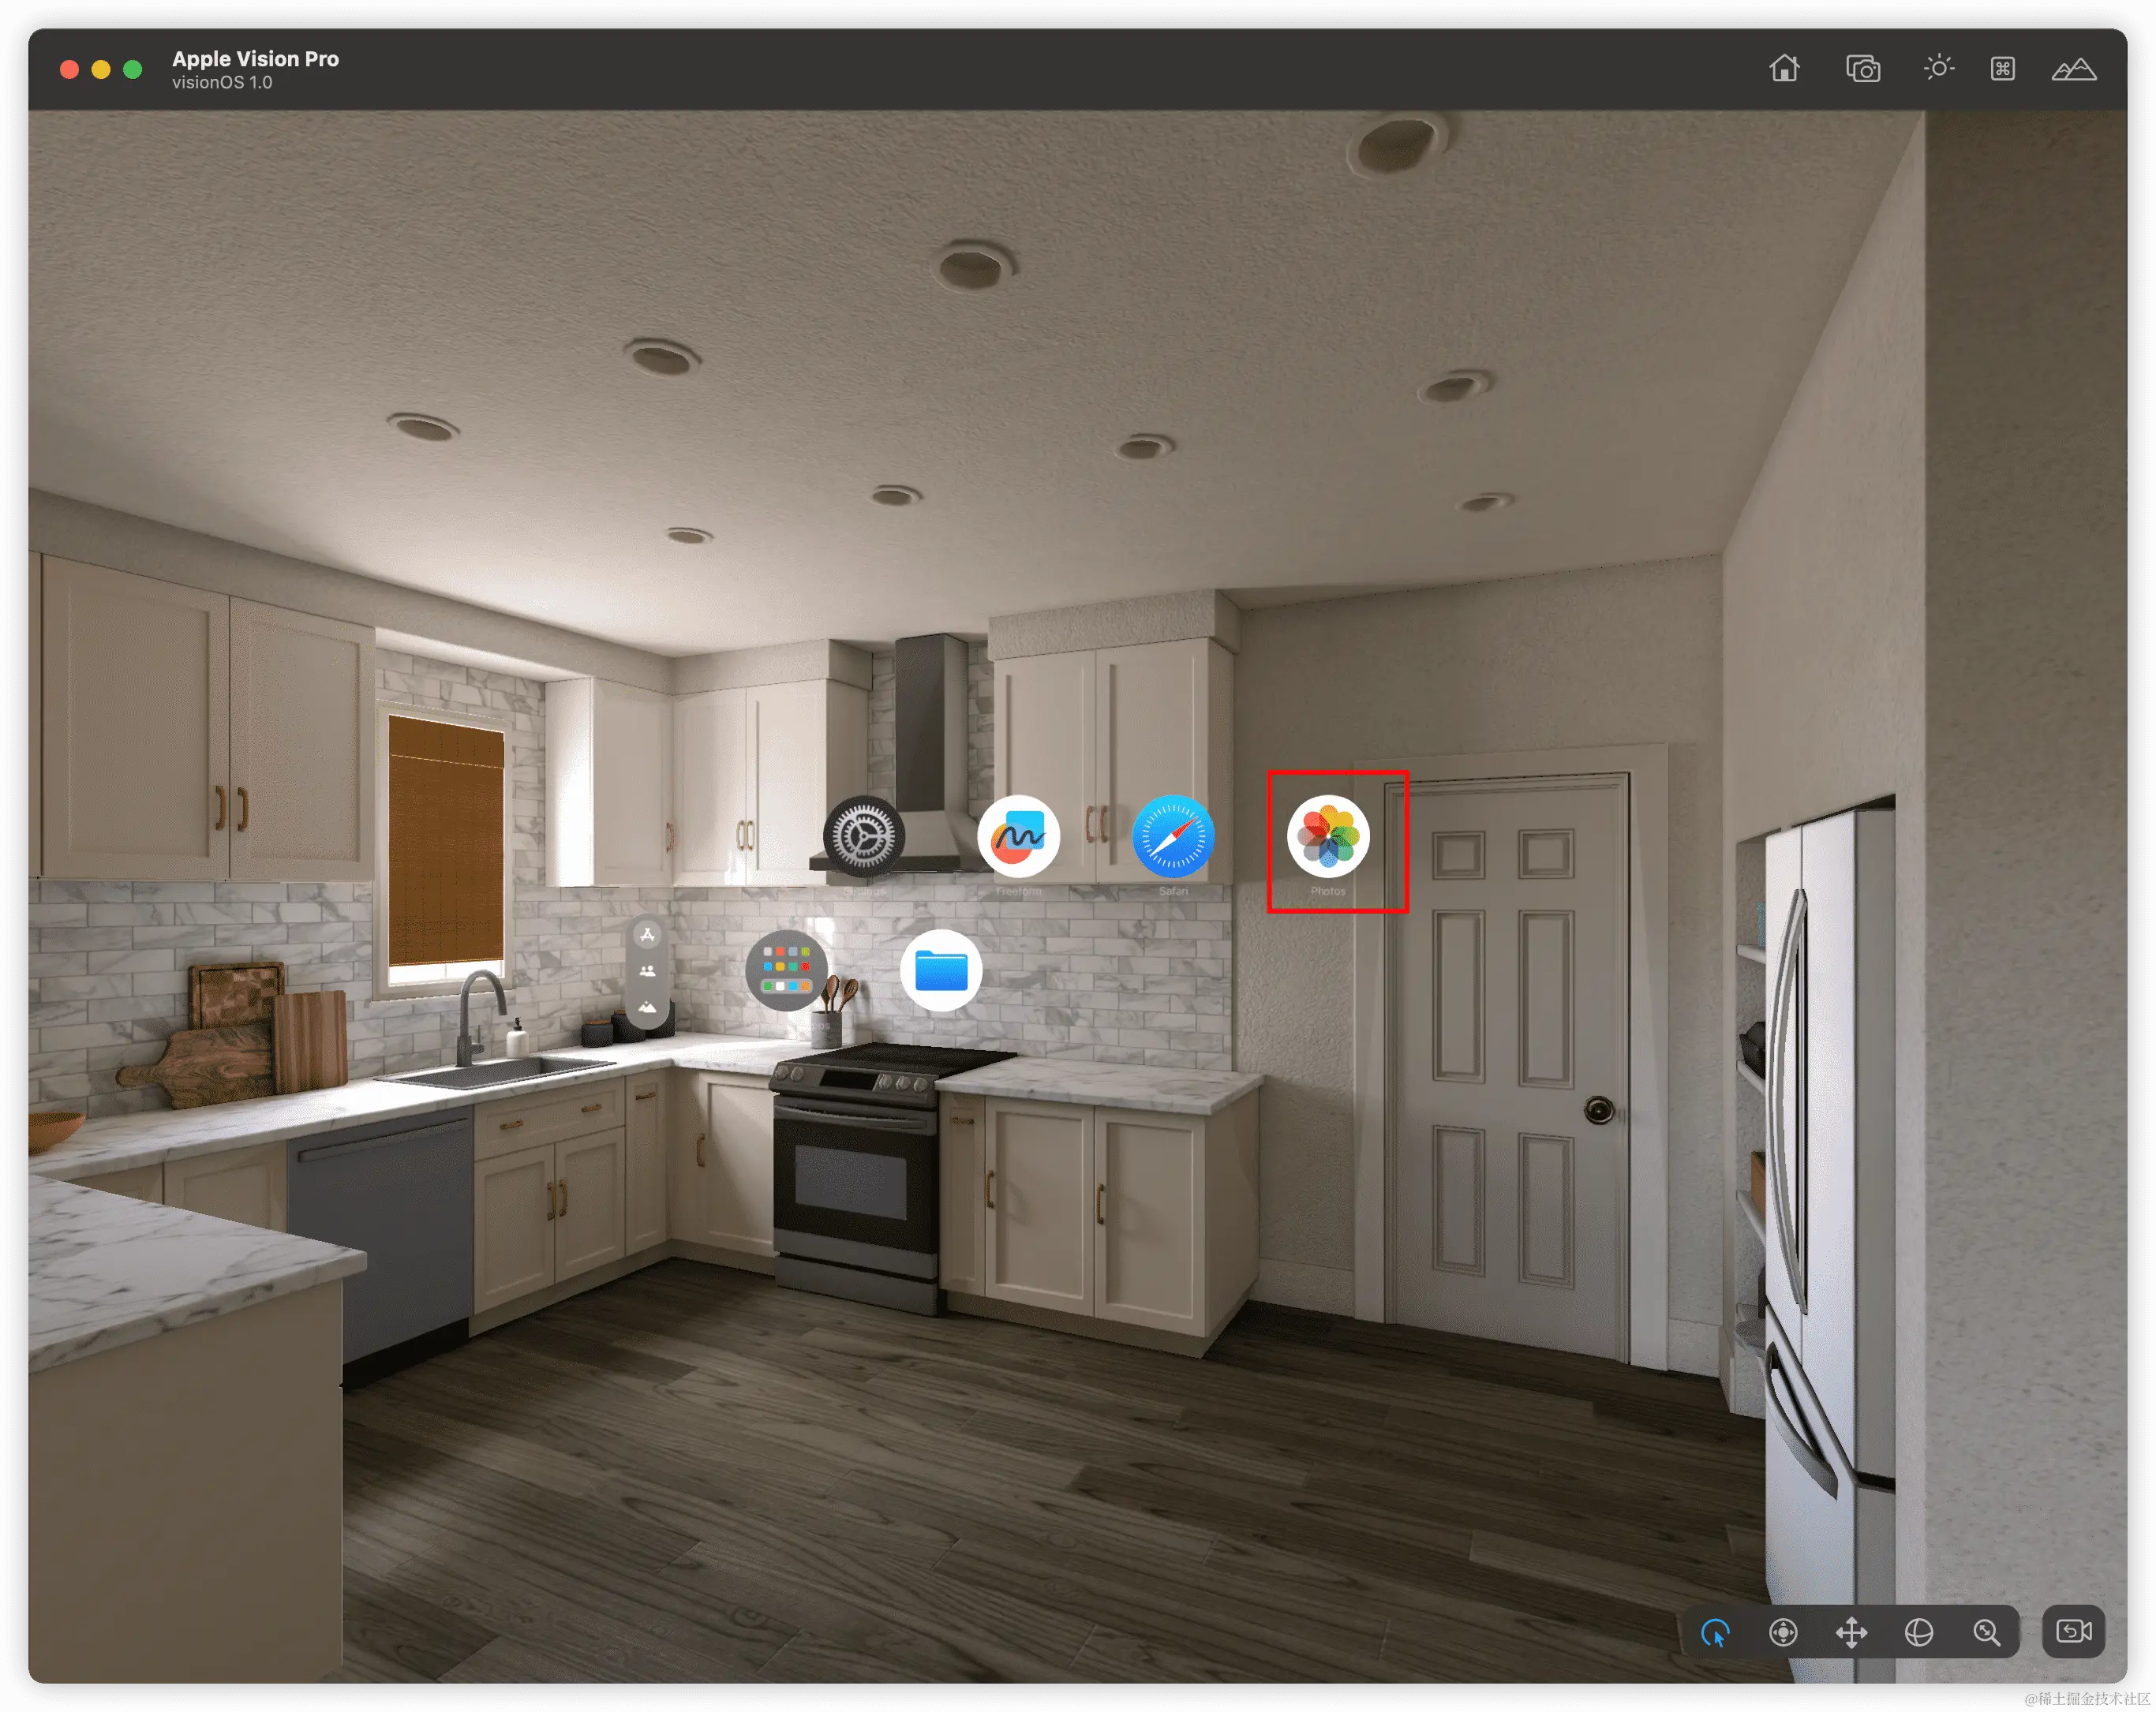Launch the Photos app
Viewport: 2156px width, 1712px height.
1328,835
